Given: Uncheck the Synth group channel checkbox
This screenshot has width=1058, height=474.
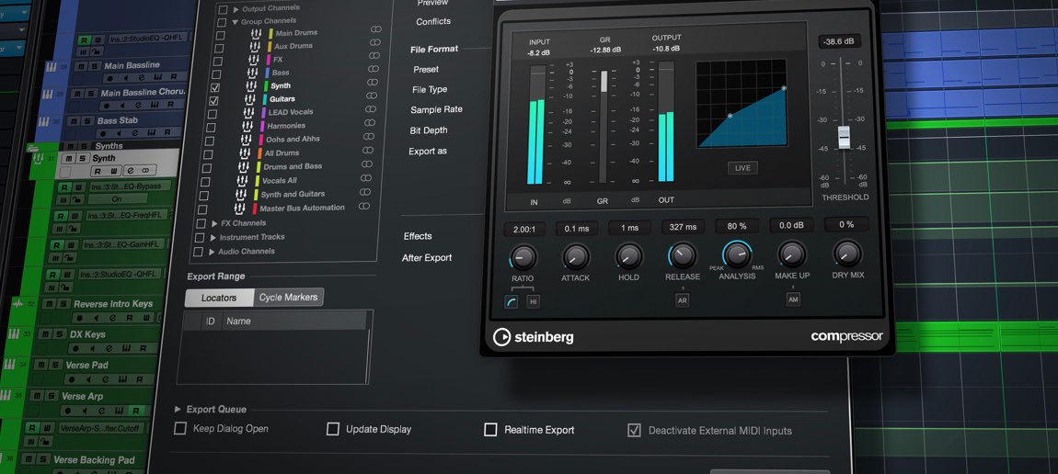Looking at the screenshot, I should click(x=214, y=85).
